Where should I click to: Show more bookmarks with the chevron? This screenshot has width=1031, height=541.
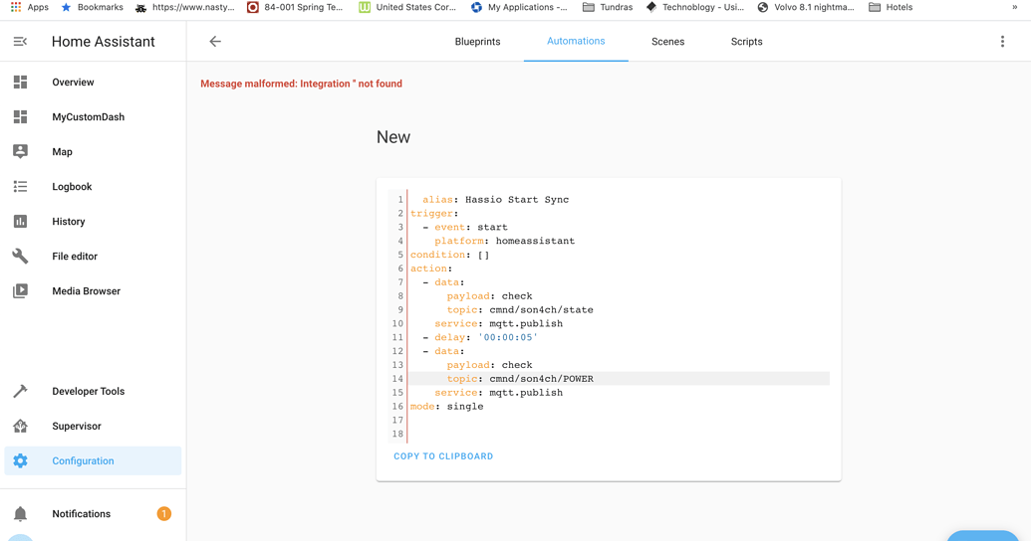click(x=1014, y=7)
